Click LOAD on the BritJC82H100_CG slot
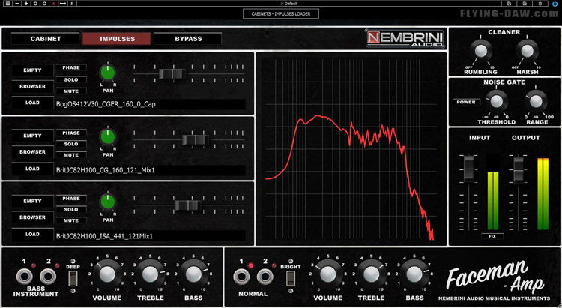 (33, 168)
